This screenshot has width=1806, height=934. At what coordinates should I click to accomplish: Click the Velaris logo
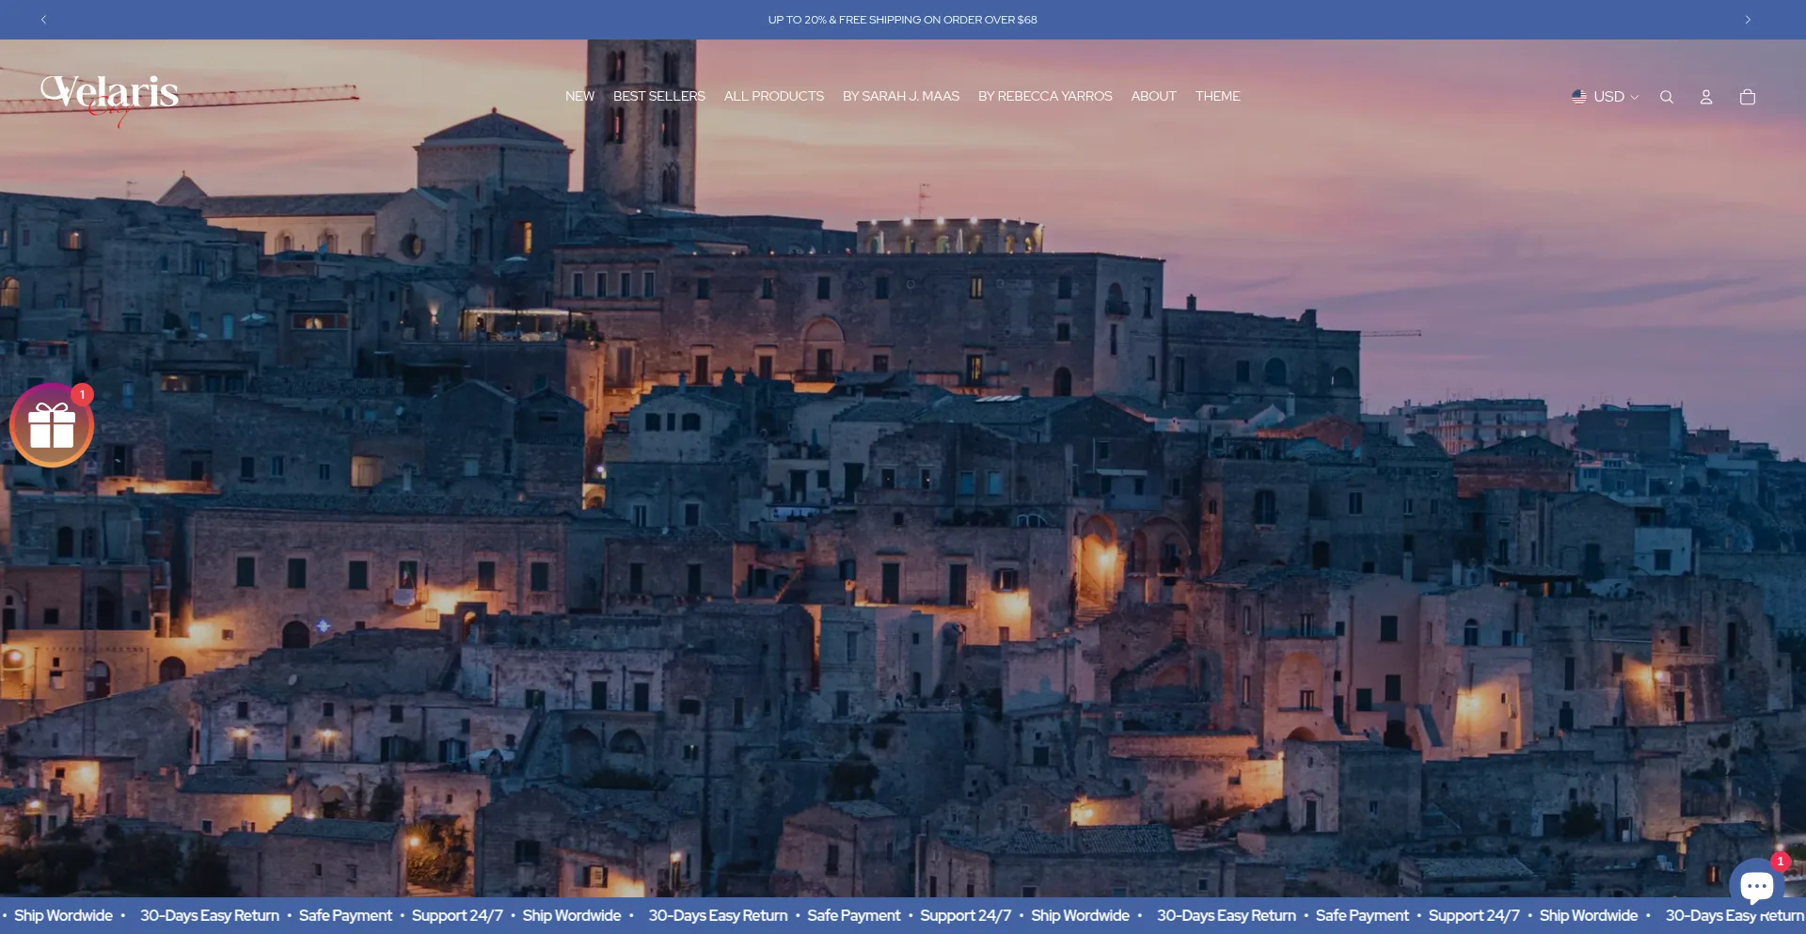click(110, 96)
